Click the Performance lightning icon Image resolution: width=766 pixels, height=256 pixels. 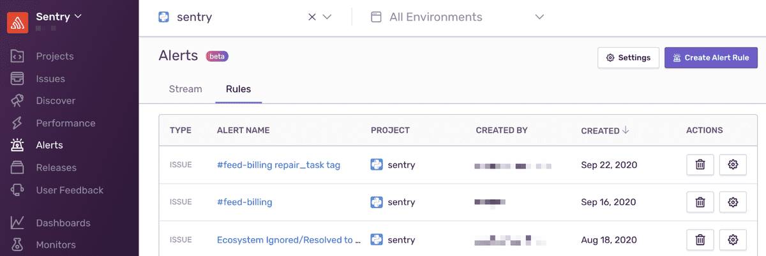[17, 123]
